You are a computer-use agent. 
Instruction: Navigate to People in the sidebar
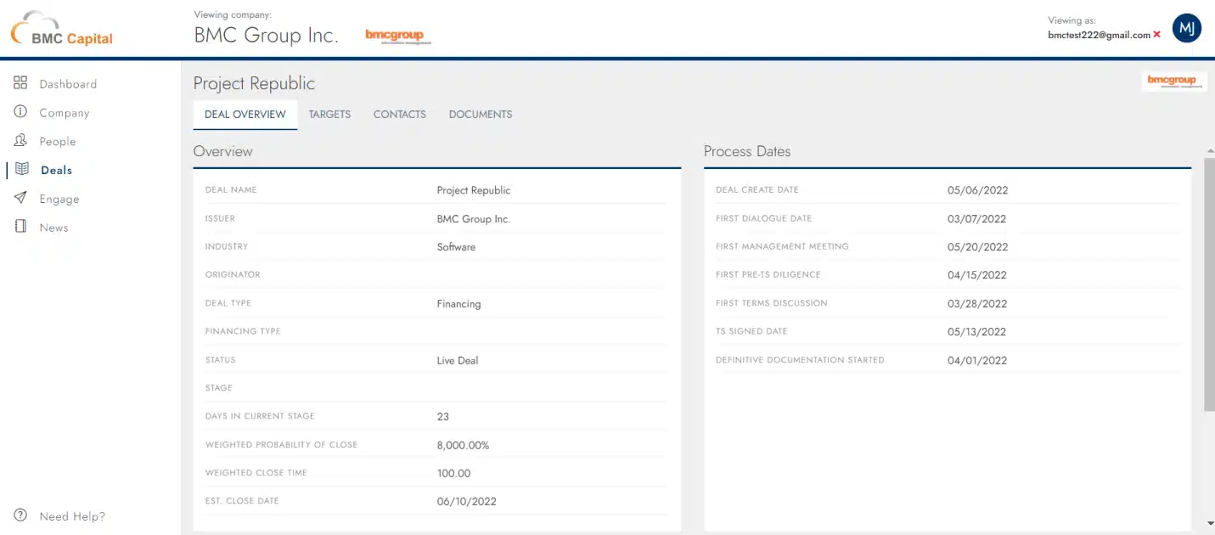coord(58,142)
